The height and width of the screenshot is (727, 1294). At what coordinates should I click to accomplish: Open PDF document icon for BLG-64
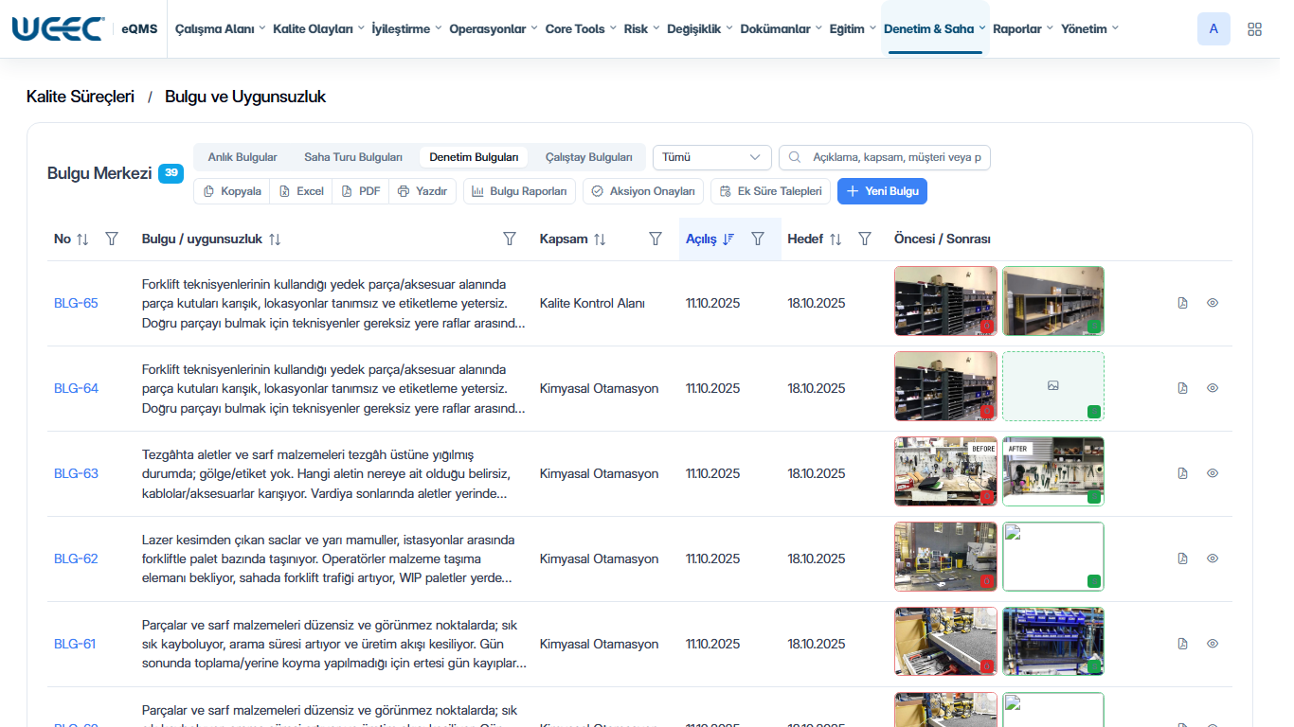click(x=1182, y=388)
